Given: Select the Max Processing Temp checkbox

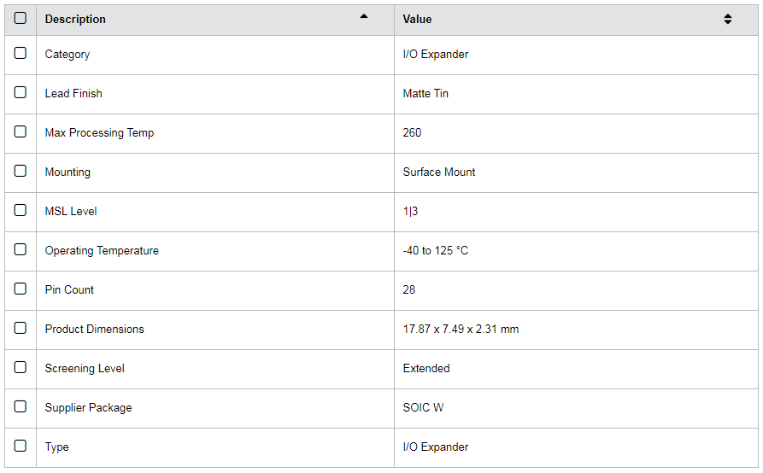Looking at the screenshot, I should tap(21, 131).
